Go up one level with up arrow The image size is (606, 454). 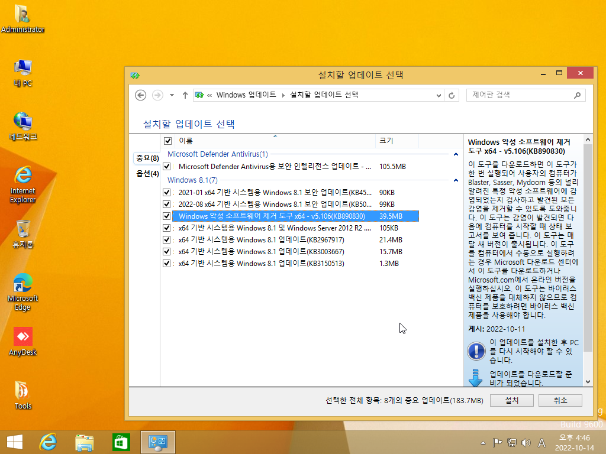[x=185, y=95]
